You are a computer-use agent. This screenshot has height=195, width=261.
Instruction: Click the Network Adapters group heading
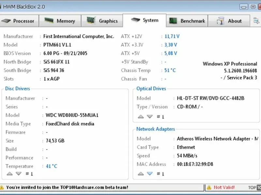coord(156,129)
